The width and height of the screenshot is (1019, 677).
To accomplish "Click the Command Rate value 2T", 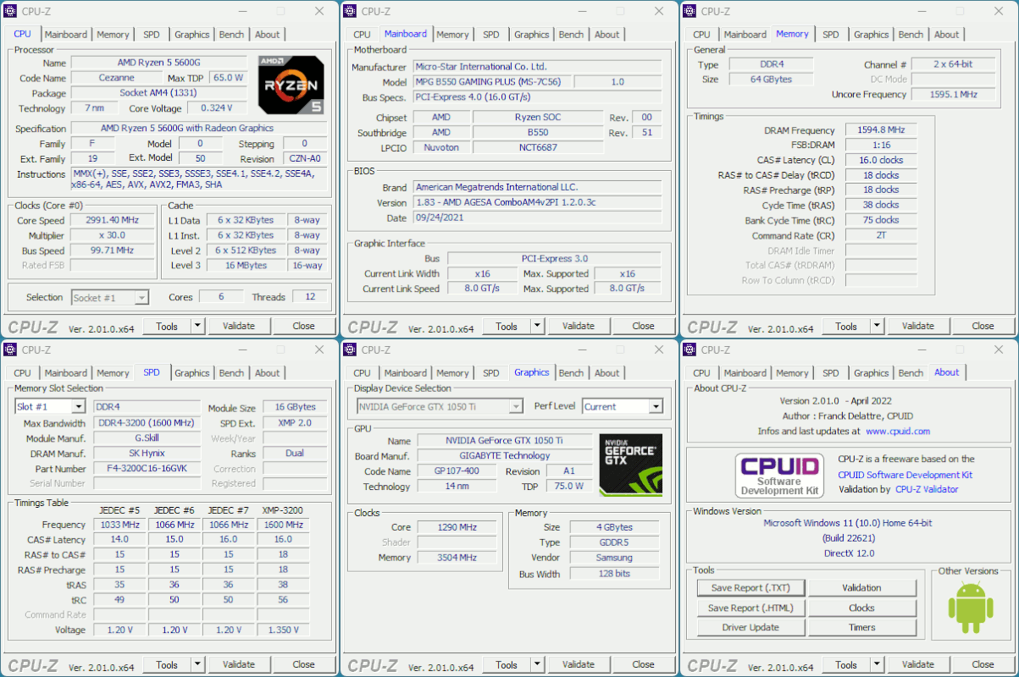I will click(881, 235).
